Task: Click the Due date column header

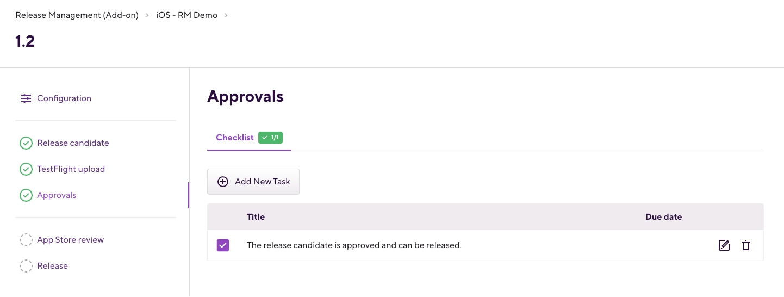Action: tap(663, 217)
